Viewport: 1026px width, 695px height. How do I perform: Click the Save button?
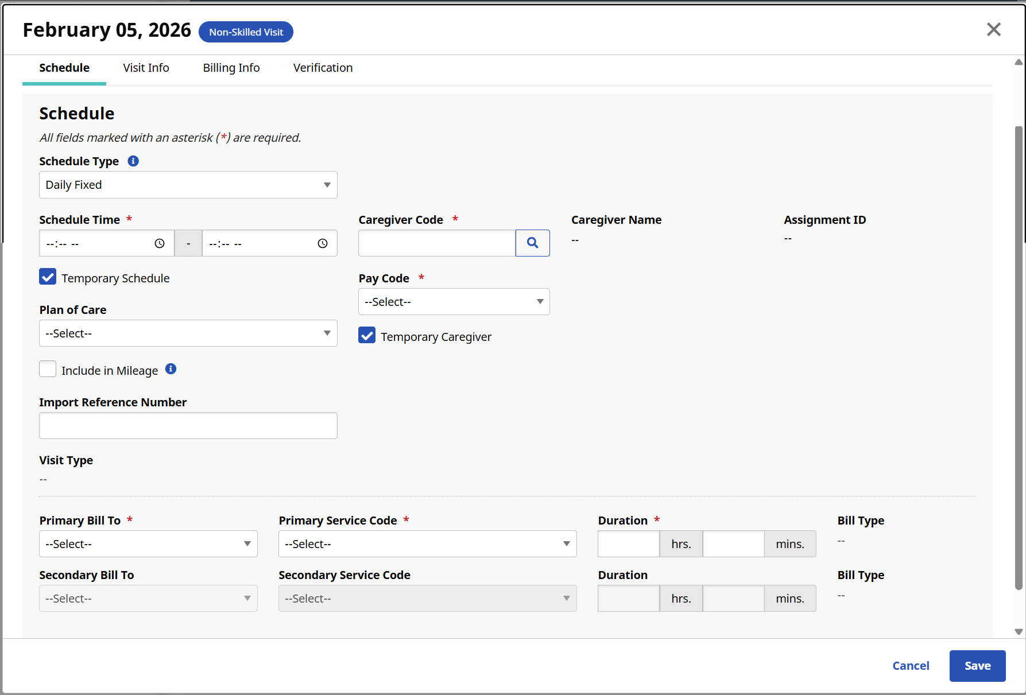pyautogui.click(x=977, y=666)
